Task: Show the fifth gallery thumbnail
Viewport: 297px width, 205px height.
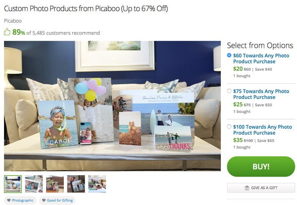Action: [97, 183]
